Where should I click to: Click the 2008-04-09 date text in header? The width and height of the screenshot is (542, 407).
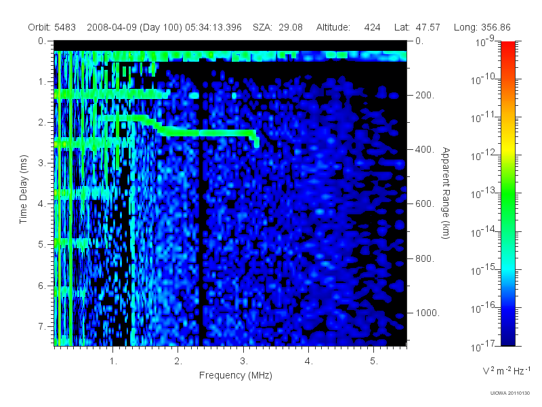click(112, 27)
